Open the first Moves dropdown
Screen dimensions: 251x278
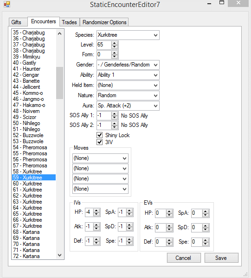[100, 158]
